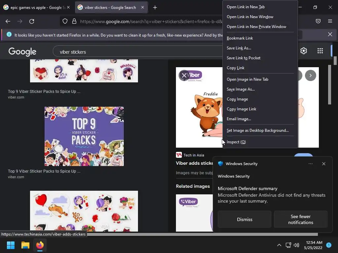
Task: Open Tech in Asia source link
Action: pyautogui.click(x=193, y=155)
